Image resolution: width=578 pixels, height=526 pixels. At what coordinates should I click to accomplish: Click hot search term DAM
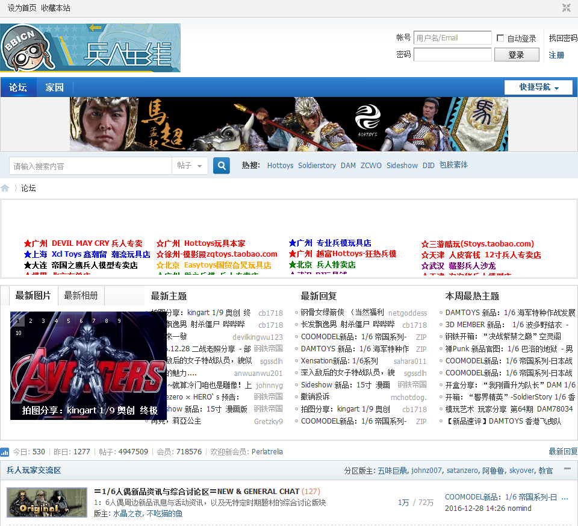click(348, 165)
